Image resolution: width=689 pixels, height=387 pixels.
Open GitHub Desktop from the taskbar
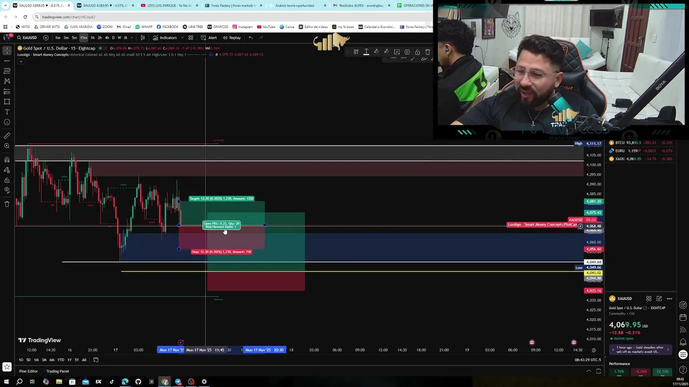(138, 382)
